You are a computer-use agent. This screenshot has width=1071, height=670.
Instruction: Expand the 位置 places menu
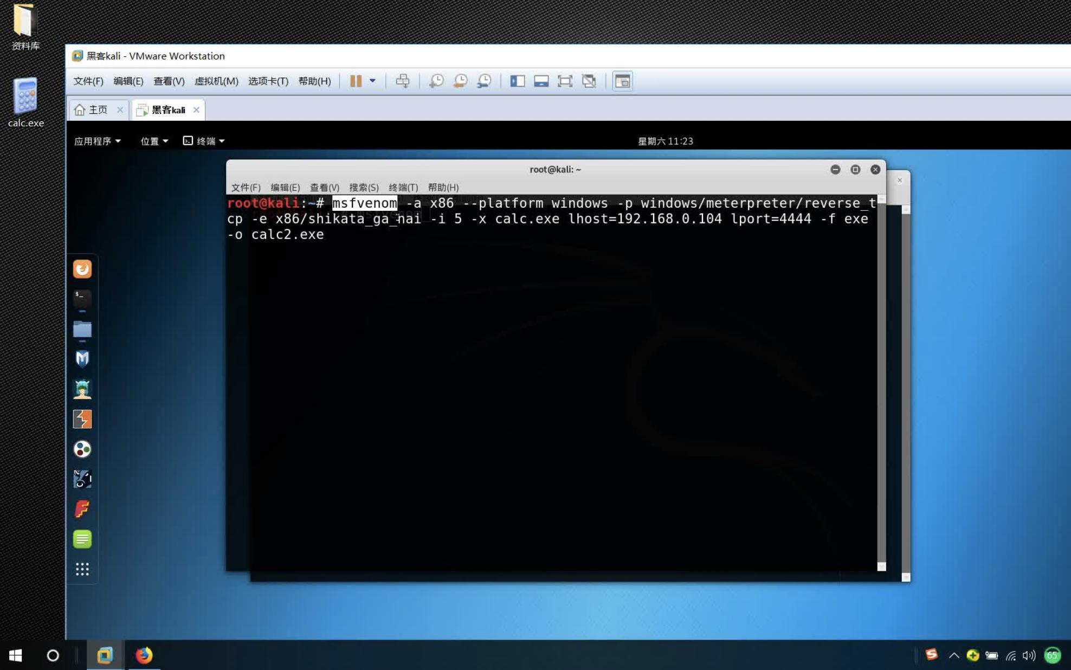154,141
